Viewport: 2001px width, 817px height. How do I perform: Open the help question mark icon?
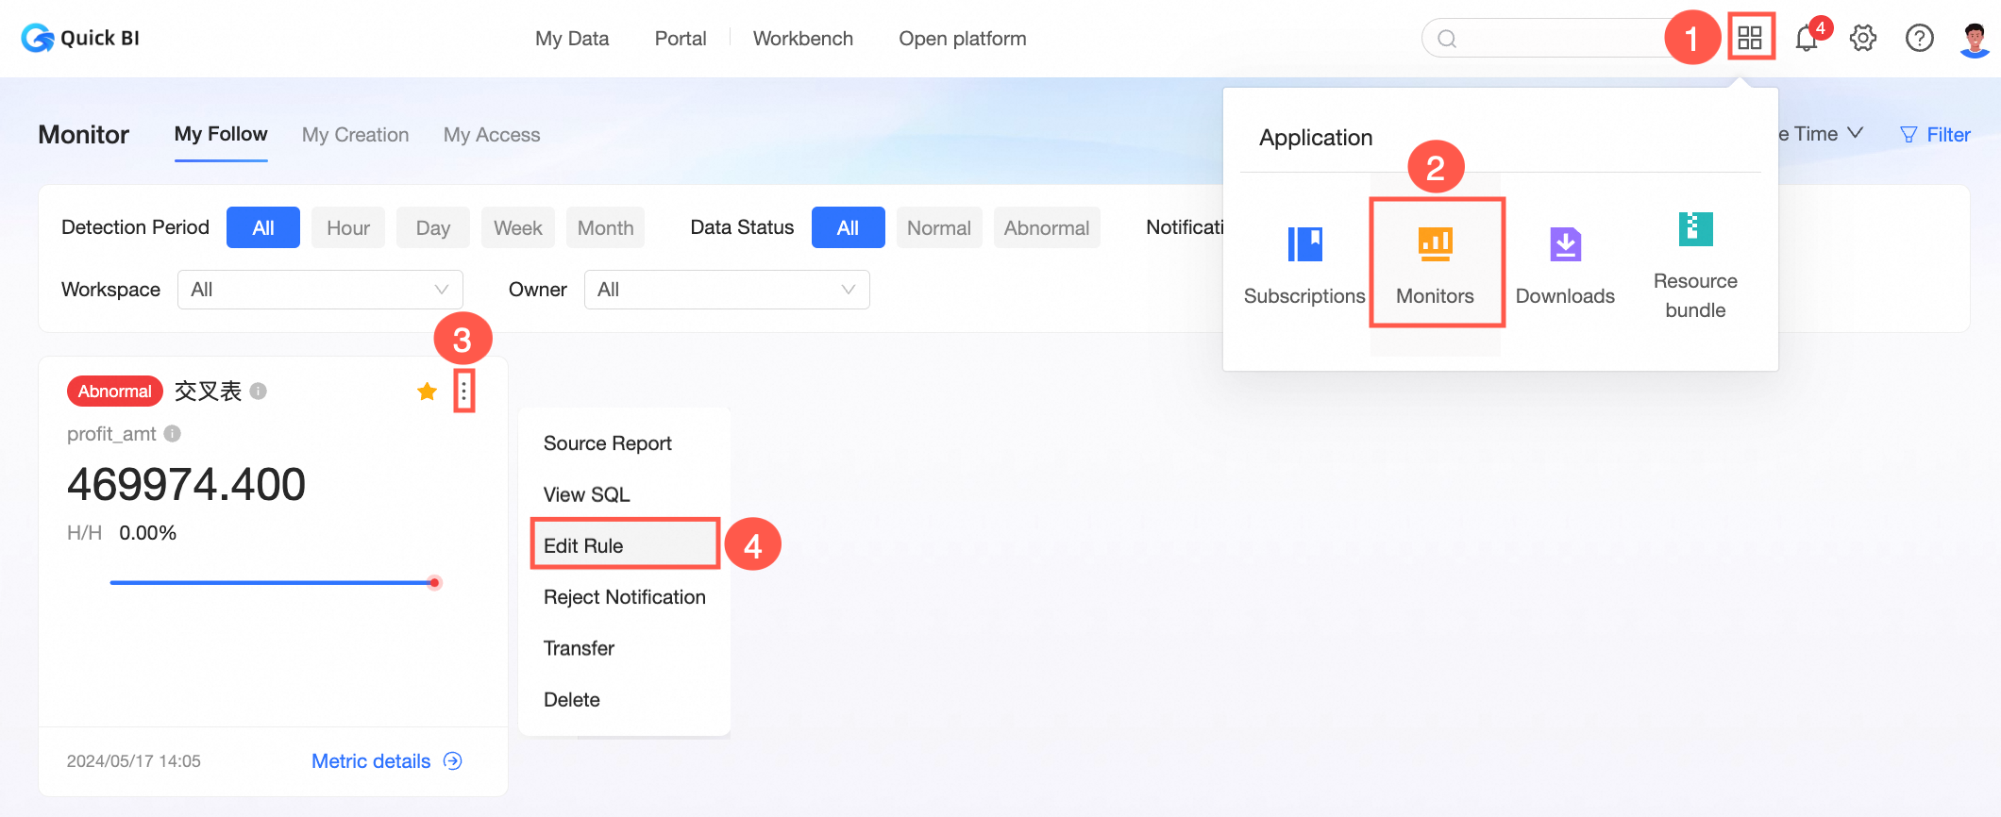[1920, 38]
